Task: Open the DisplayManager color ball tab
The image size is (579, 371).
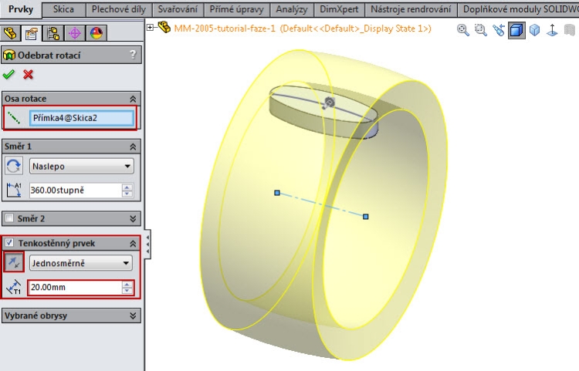Action: (96, 34)
